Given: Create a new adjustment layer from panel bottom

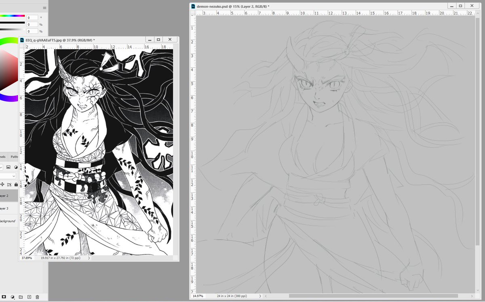Looking at the screenshot, I should [x=13, y=297].
